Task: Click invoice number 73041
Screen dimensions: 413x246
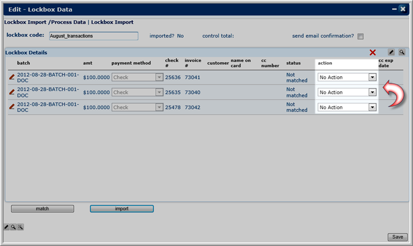Action: click(x=192, y=77)
